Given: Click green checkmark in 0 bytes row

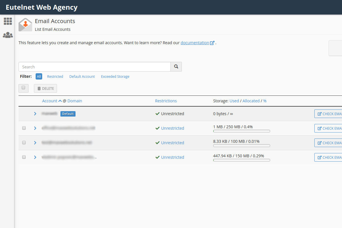Looking at the screenshot, I should click(x=157, y=114).
